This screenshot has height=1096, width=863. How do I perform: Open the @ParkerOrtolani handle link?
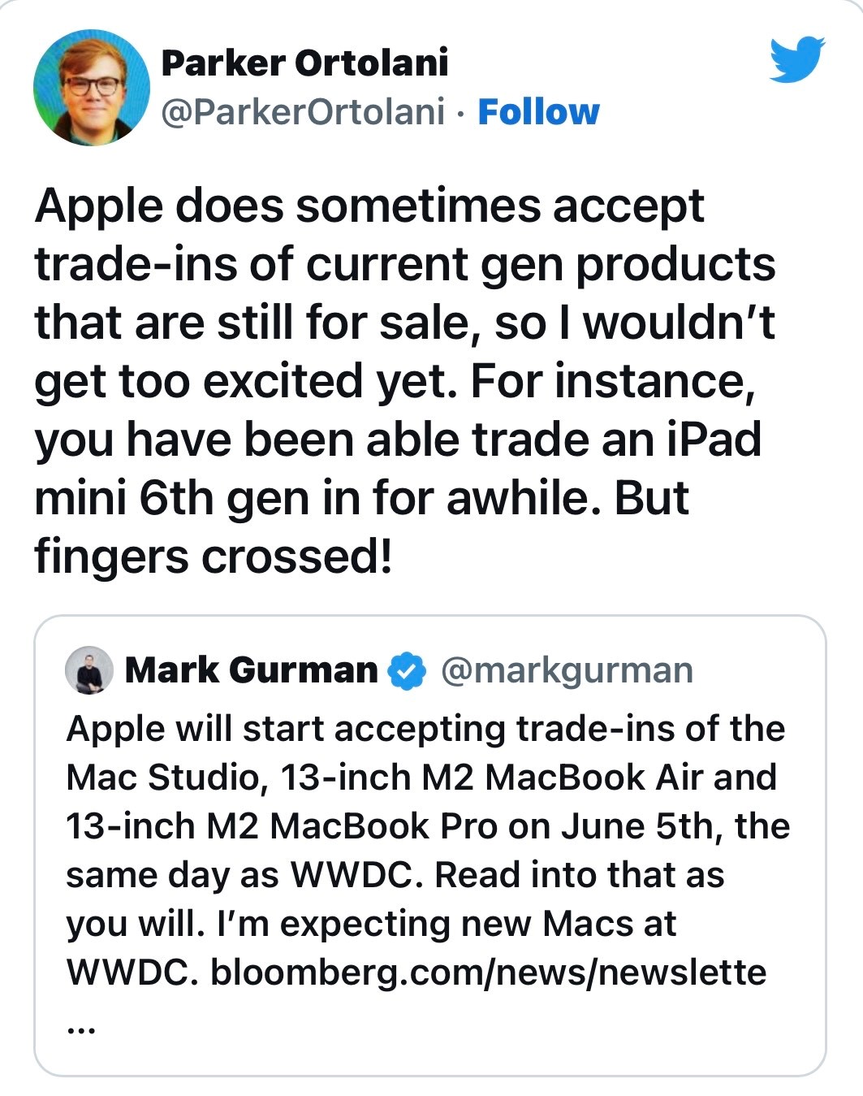tap(303, 112)
